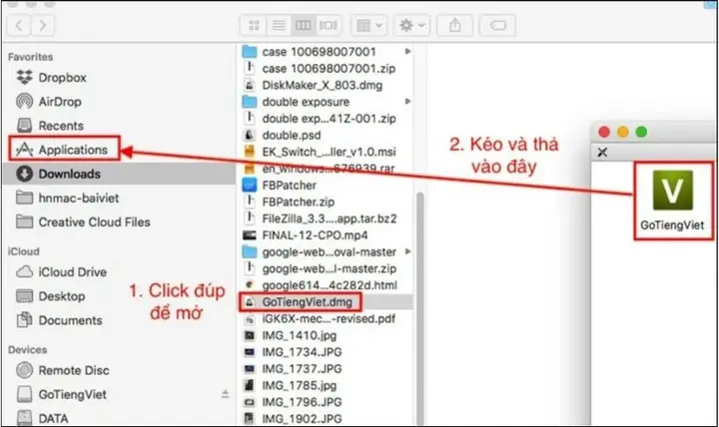Select IMG_1785.jpg image
The height and width of the screenshot is (427, 719).
[299, 385]
